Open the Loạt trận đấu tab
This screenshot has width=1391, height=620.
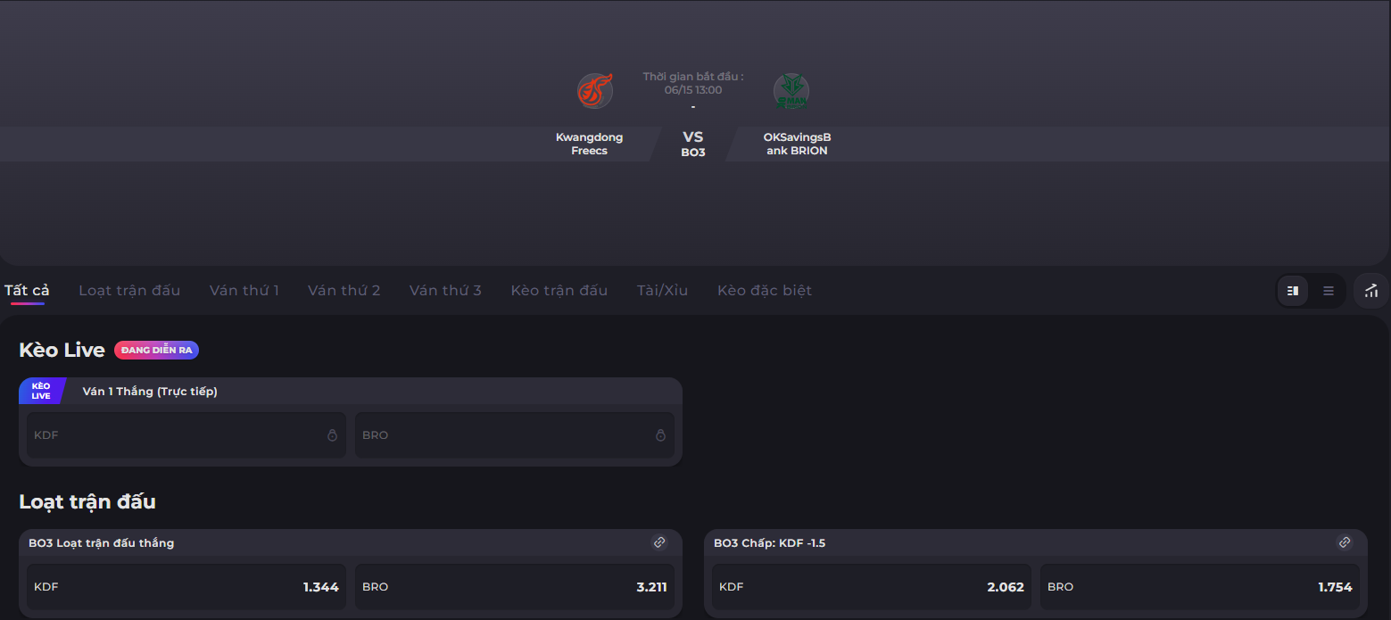pyautogui.click(x=129, y=291)
